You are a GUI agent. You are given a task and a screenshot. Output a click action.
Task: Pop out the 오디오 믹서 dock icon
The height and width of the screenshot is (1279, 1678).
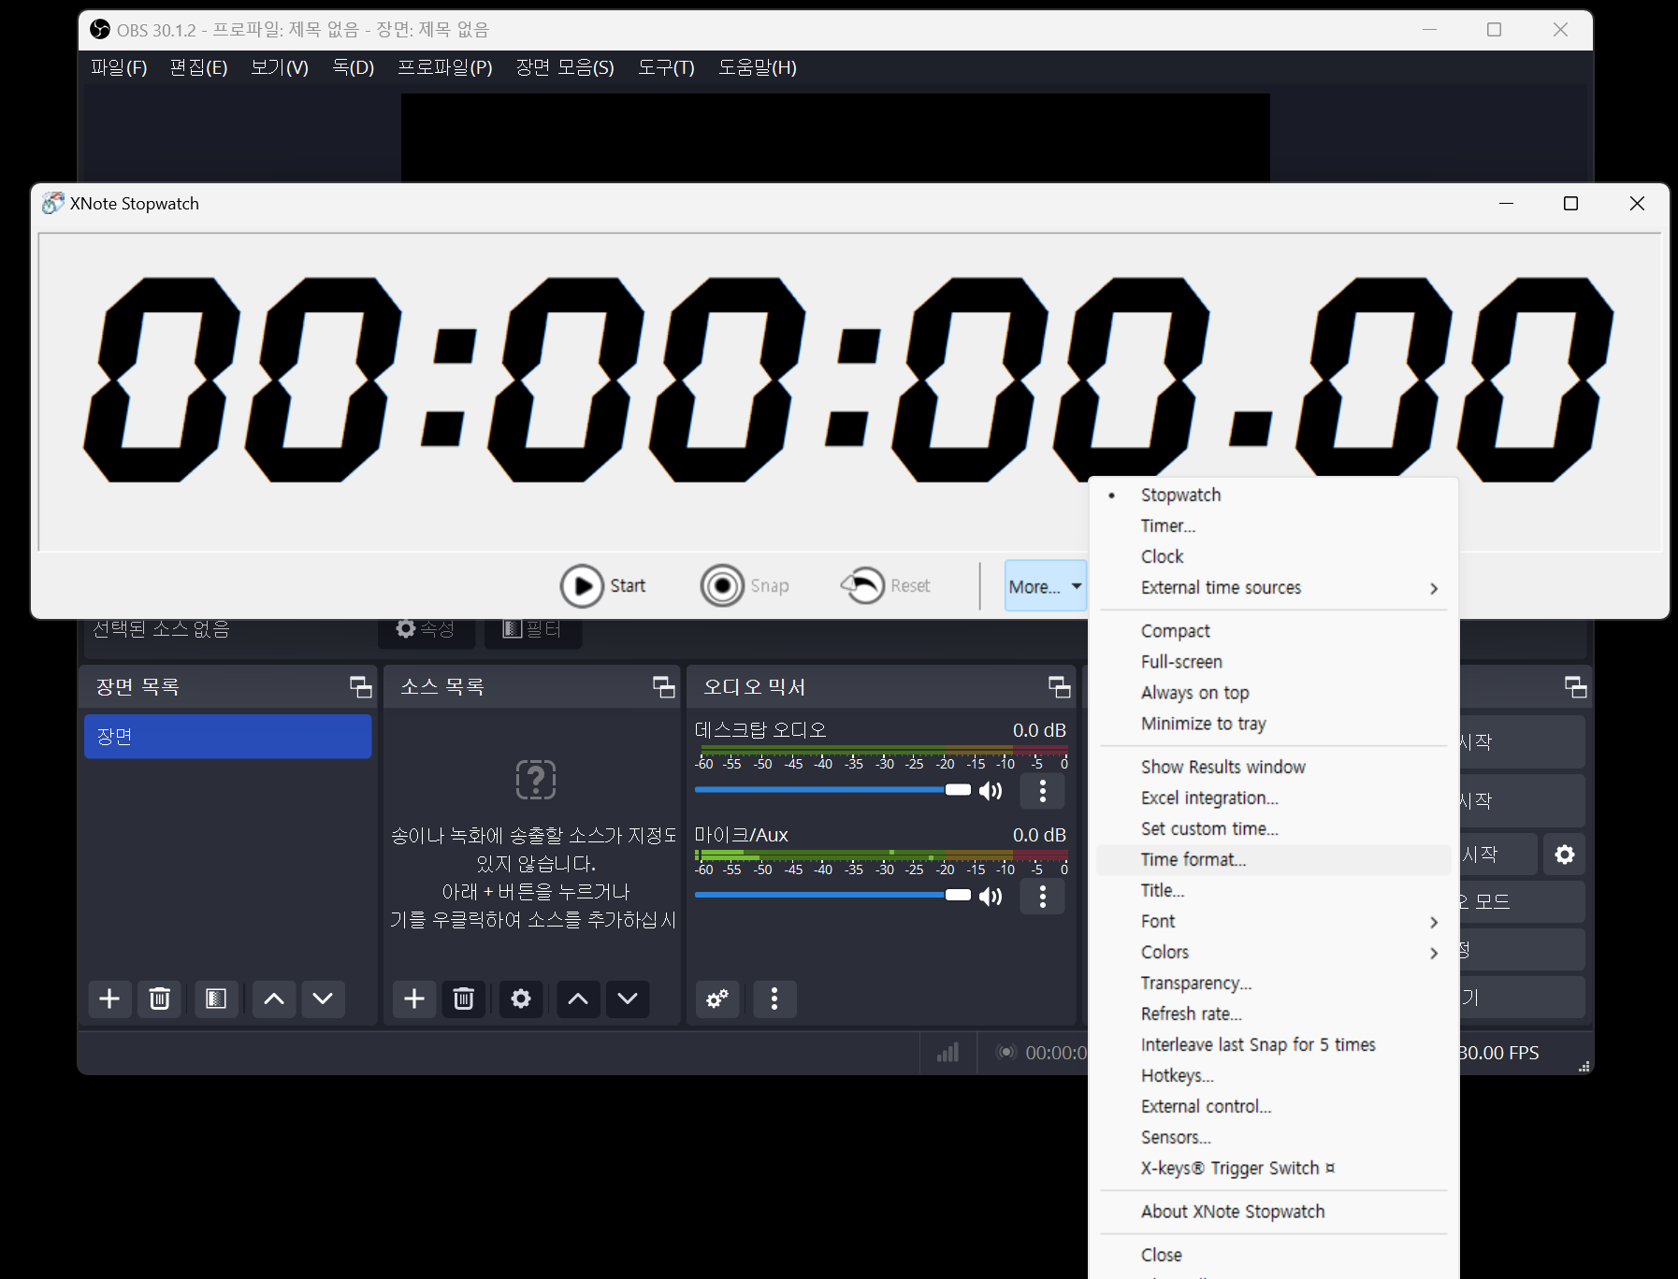(x=1060, y=687)
